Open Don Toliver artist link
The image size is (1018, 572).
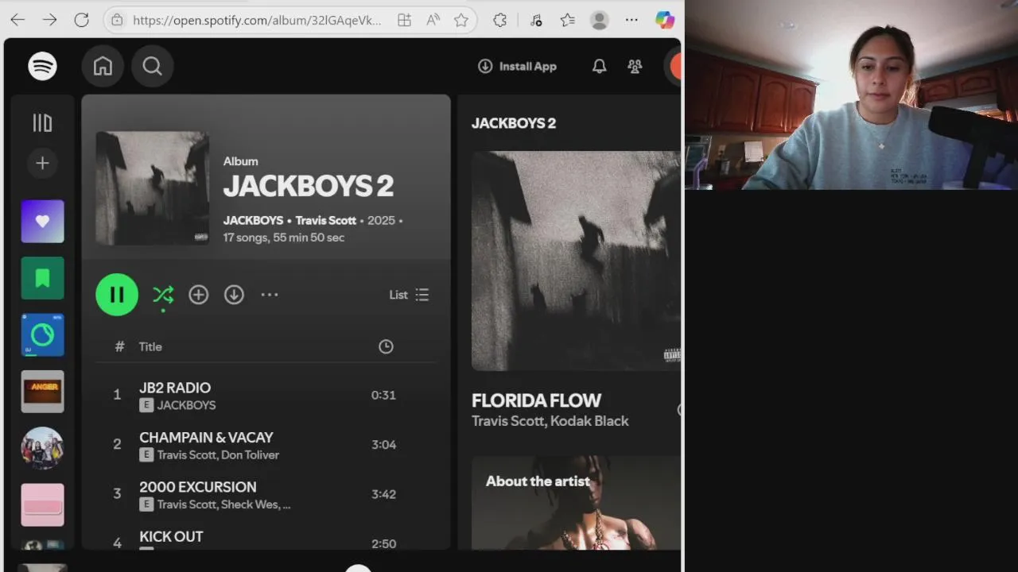pyautogui.click(x=250, y=455)
